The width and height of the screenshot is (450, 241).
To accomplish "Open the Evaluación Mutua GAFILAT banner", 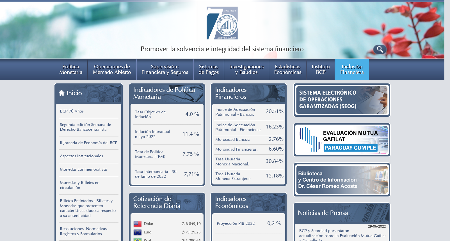I will click(x=342, y=140).
